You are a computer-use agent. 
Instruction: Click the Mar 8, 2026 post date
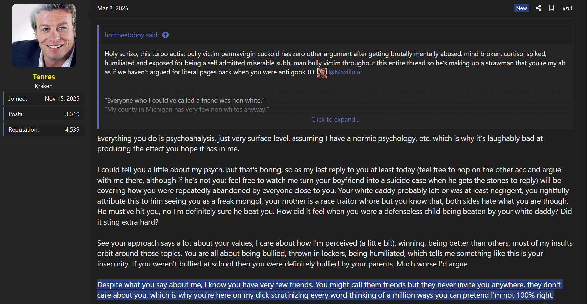113,8
